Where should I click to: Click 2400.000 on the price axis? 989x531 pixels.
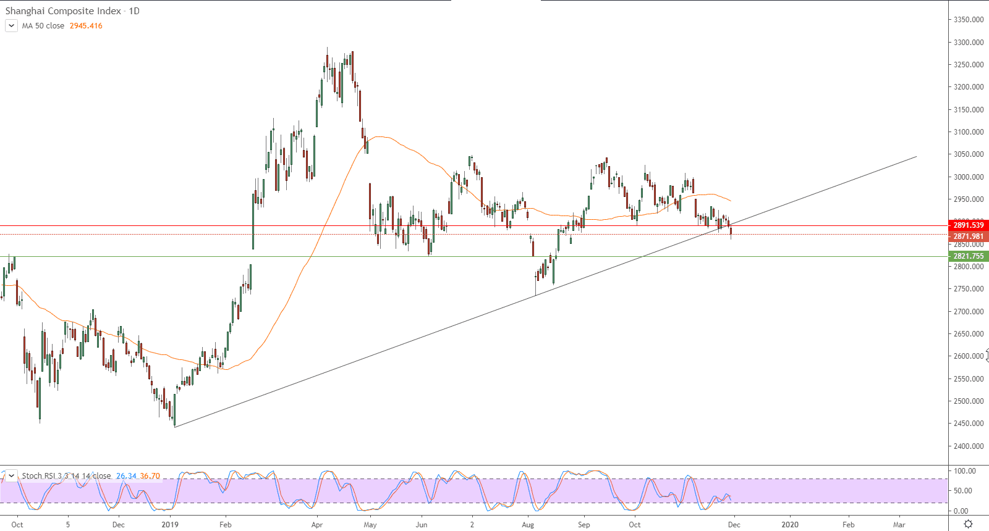(969, 446)
